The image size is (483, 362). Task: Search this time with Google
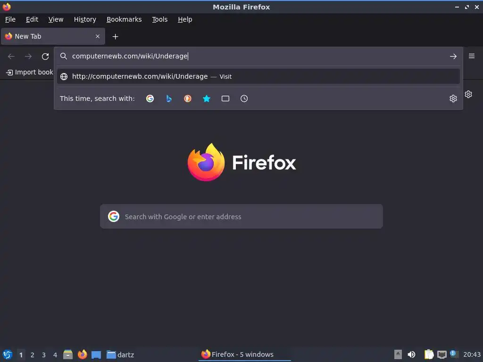pyautogui.click(x=150, y=99)
